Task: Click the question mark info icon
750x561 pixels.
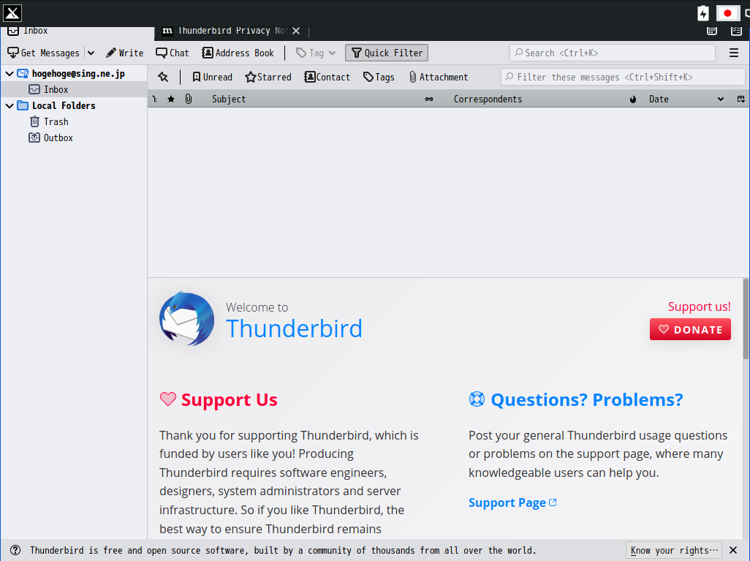Action: click(x=15, y=551)
